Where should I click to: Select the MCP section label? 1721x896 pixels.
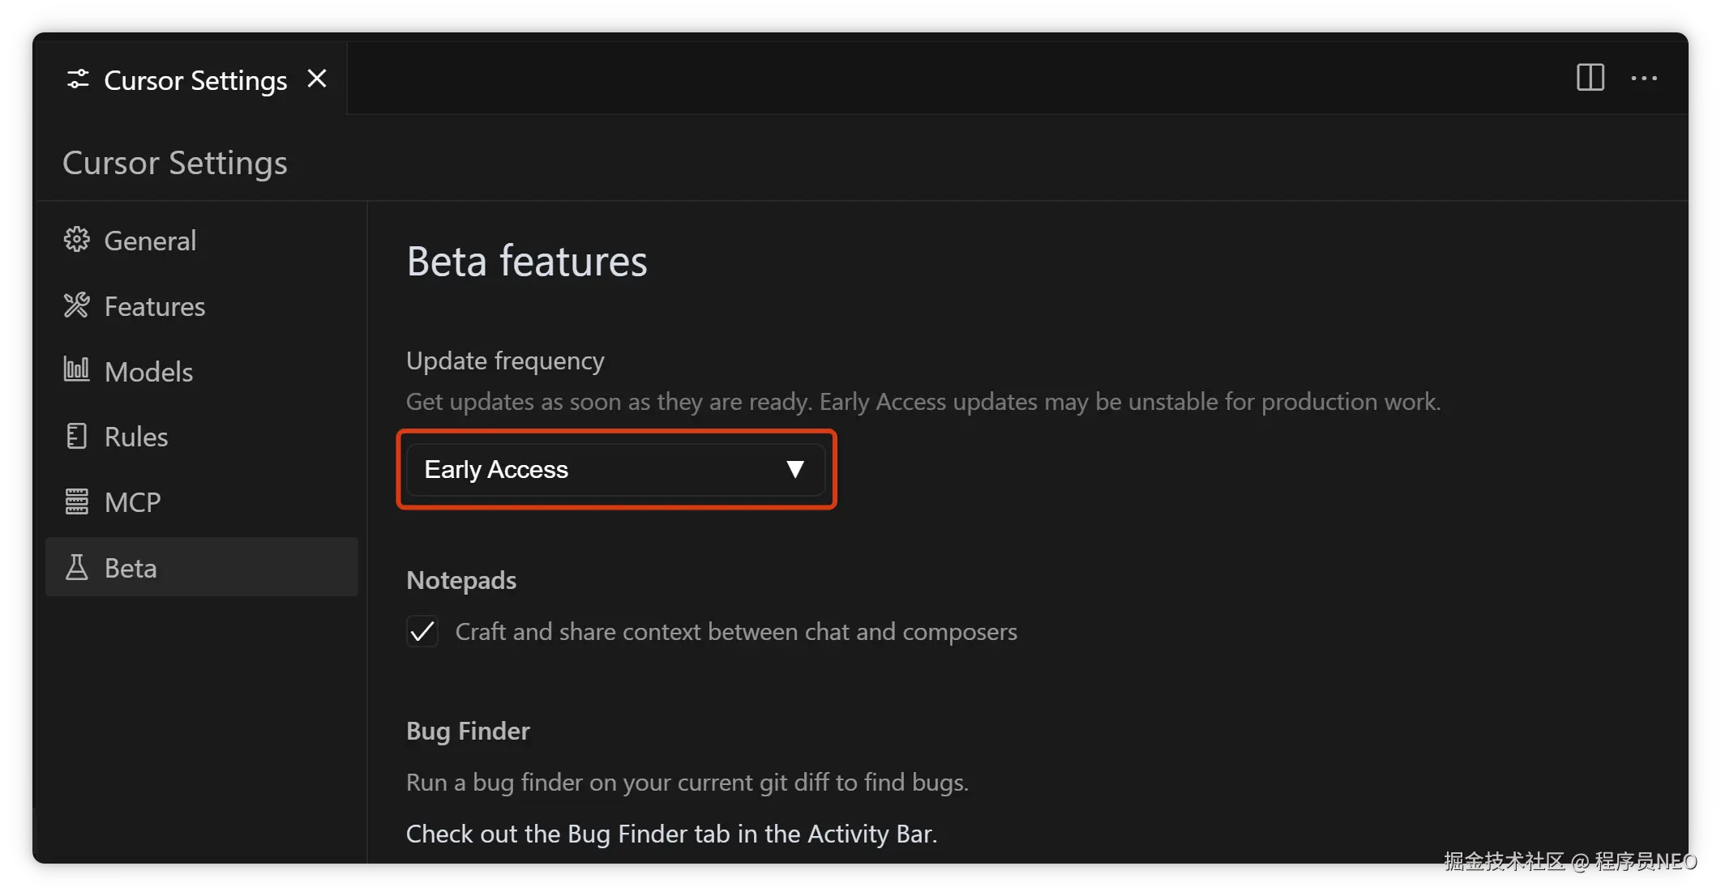(x=132, y=502)
